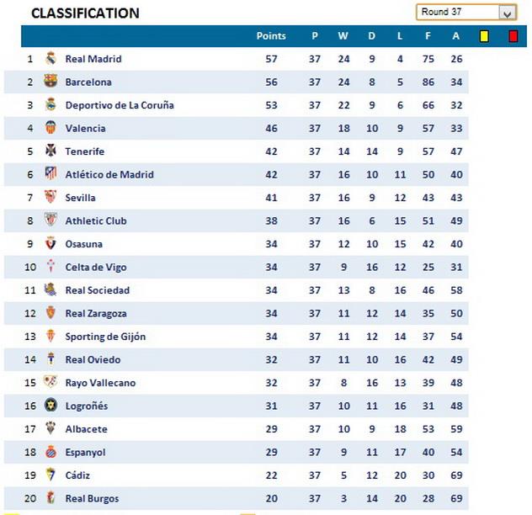Open the Deportivo de La Coruña team link

tap(120, 105)
